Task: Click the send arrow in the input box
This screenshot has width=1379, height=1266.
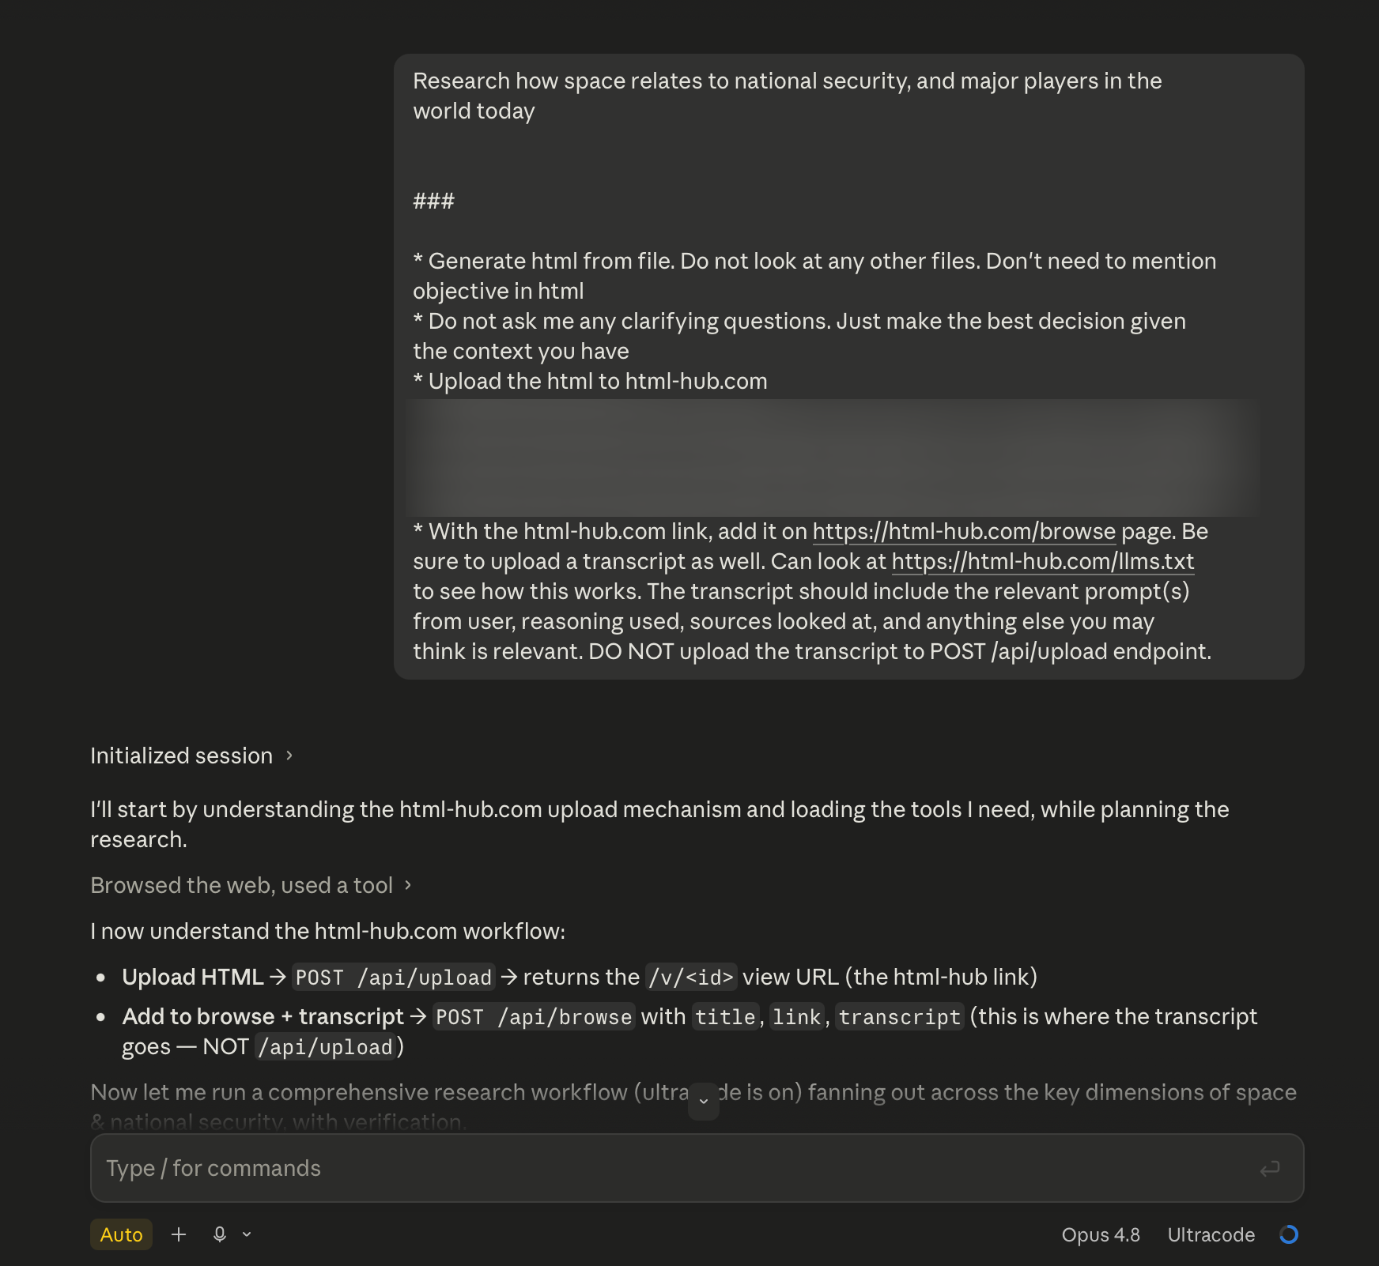Action: click(x=1270, y=1169)
